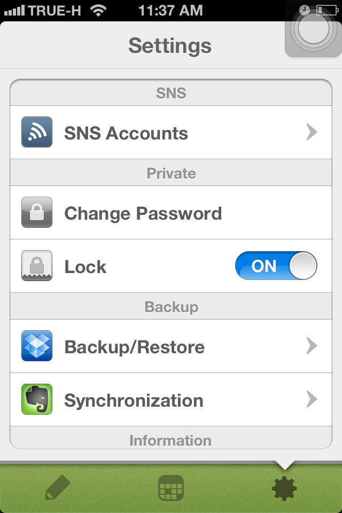This screenshot has width=342, height=513.
Task: Open Backup/Restore using its chevron arrow
Action: (312, 346)
